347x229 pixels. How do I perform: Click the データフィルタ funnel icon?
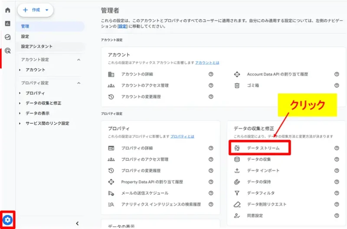(x=237, y=193)
